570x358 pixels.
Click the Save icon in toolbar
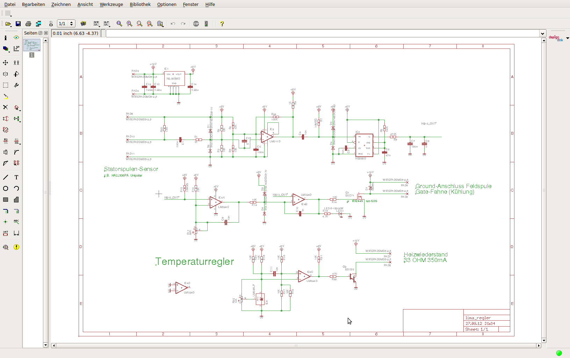[18, 24]
